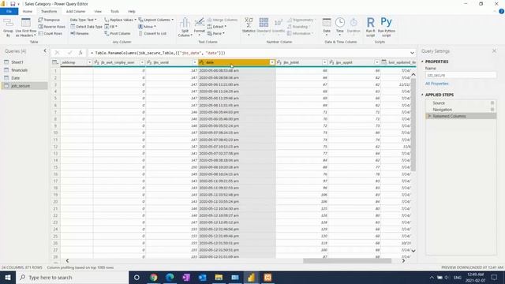Open the Format text tool
The width and height of the screenshot is (505, 284).
[200, 26]
